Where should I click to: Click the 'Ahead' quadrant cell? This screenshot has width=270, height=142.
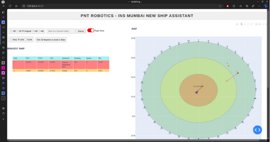tap(67, 70)
